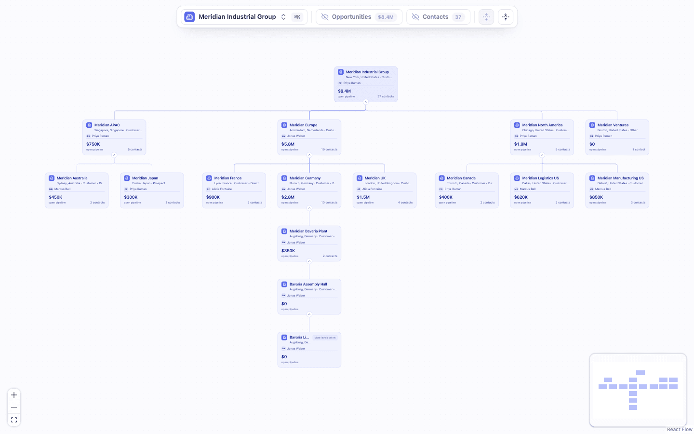
Task: Click the Bavaria Assembly Hall node icon
Action: tap(284, 284)
